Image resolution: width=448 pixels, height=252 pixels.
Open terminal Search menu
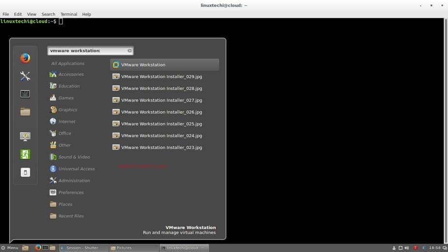click(x=48, y=14)
